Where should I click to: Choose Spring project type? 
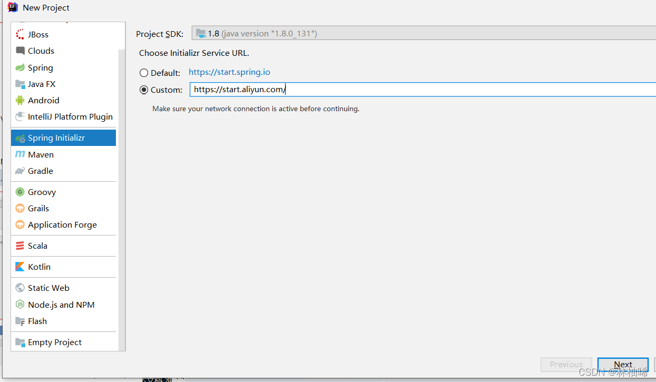(63, 67)
